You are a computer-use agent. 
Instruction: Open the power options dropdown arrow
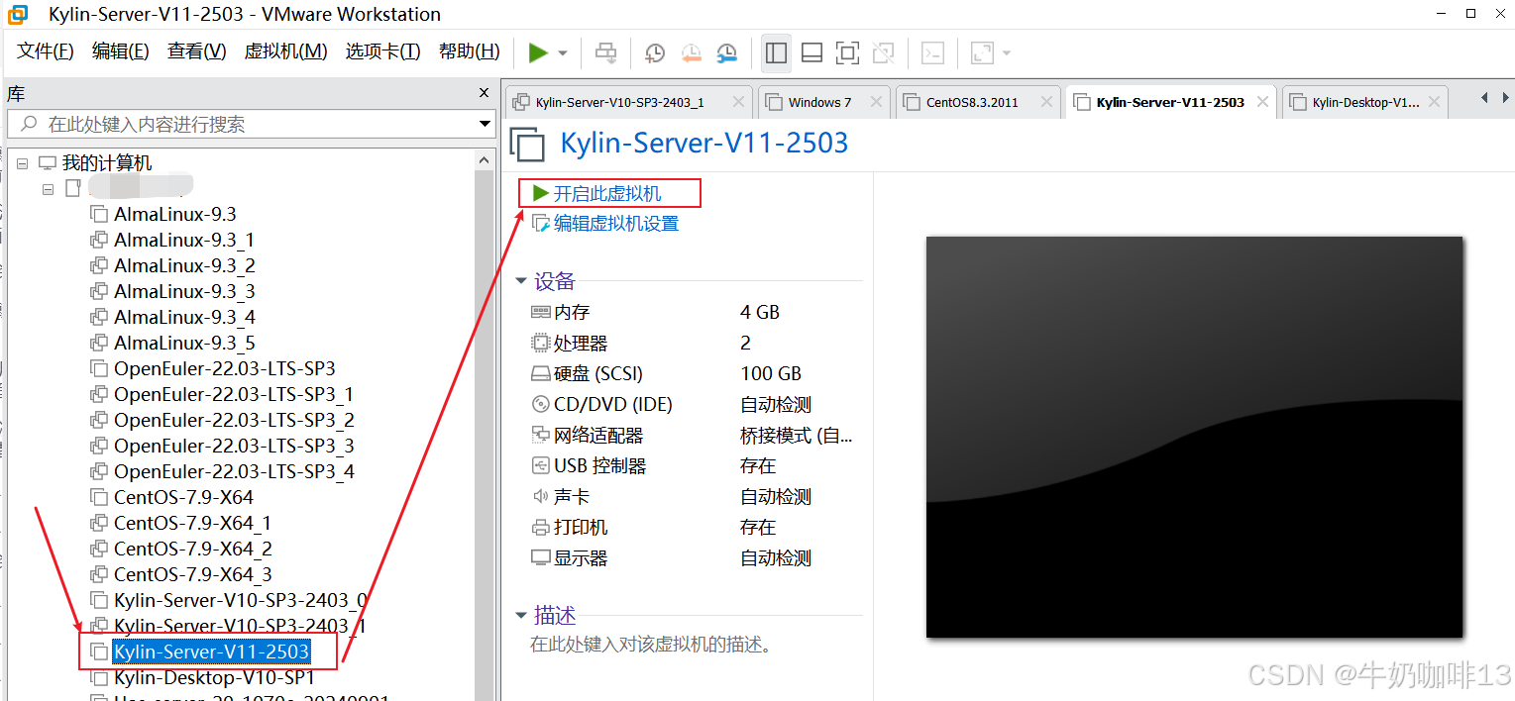[x=563, y=53]
